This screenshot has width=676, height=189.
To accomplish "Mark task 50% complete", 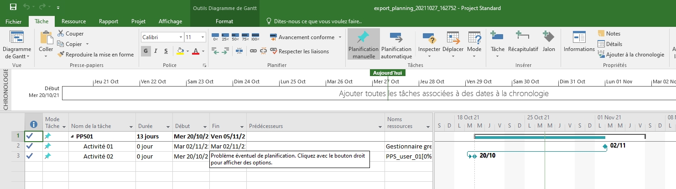I will (235, 37).
